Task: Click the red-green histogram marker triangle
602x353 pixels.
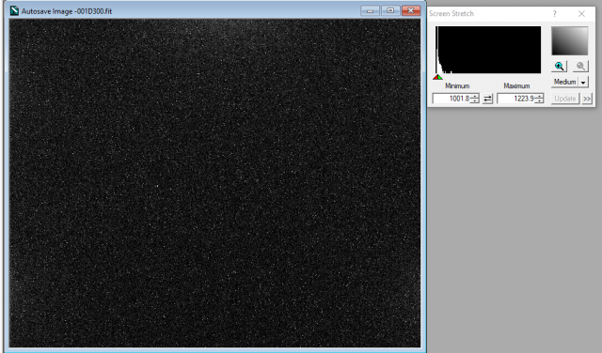Action: (x=437, y=77)
